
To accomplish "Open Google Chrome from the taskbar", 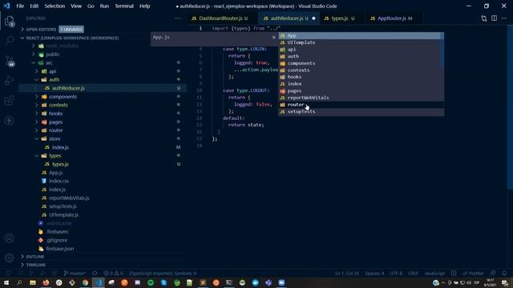I will pyautogui.click(x=85, y=282).
